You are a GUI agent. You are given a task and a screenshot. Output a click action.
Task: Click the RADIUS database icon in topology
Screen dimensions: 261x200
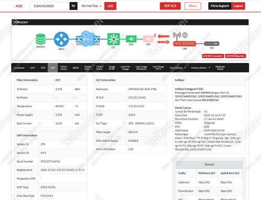[41, 39]
